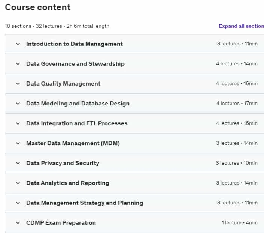Select the Data Analytics and Reporting title
264x233 pixels.
click(x=68, y=183)
